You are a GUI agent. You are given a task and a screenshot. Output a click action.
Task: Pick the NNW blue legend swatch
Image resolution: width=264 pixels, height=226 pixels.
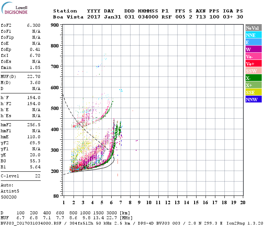[253, 99]
